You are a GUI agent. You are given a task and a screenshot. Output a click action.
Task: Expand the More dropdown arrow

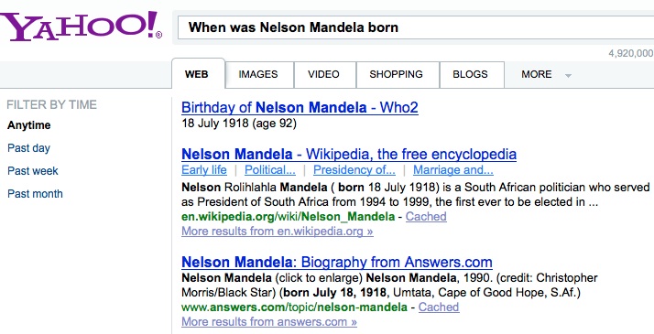(x=568, y=75)
